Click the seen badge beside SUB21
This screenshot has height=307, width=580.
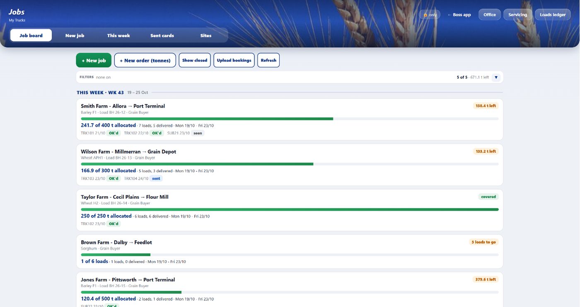click(198, 133)
